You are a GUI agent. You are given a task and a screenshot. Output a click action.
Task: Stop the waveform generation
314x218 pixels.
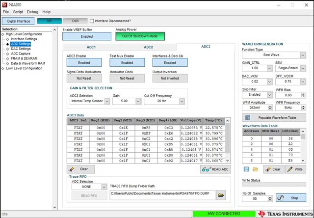click(291, 198)
